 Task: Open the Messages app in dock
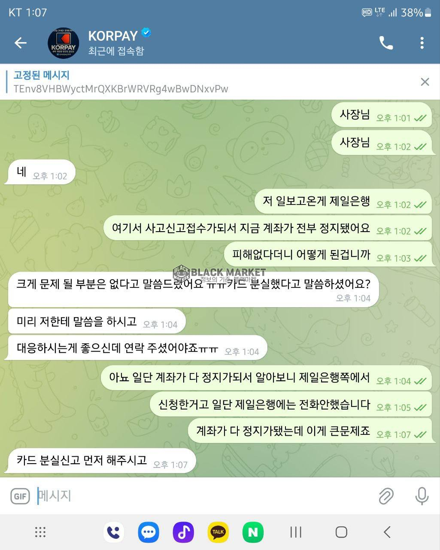click(149, 532)
